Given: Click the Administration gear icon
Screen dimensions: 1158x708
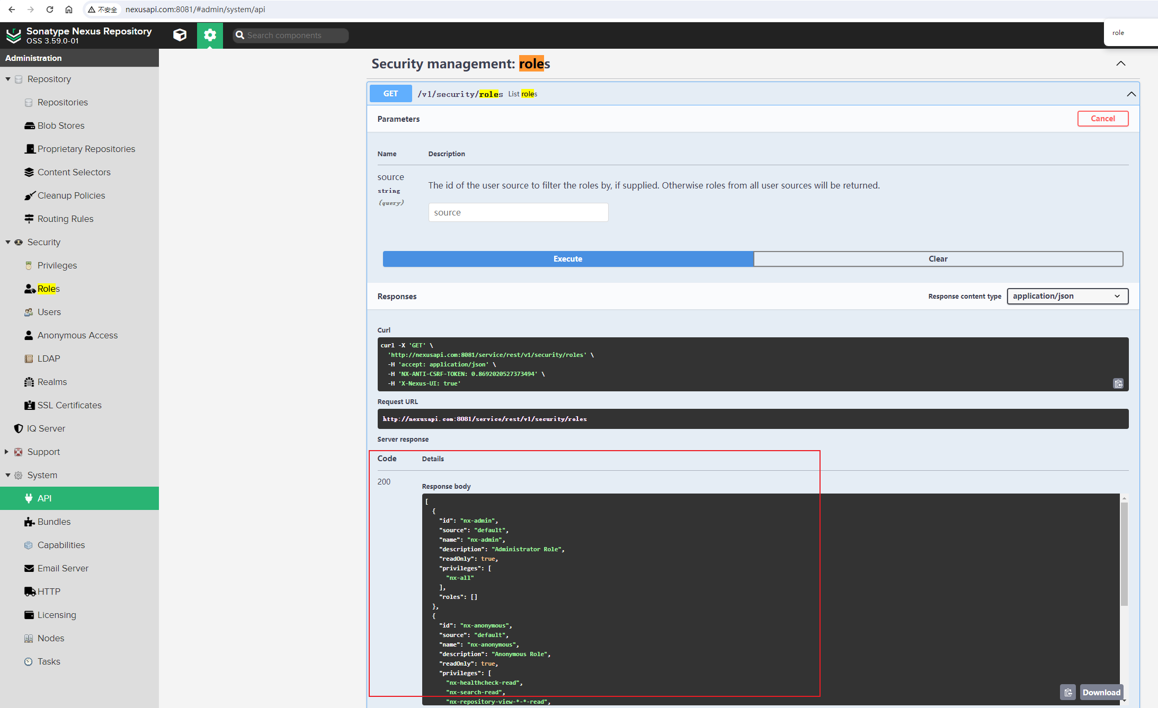Looking at the screenshot, I should 210,35.
